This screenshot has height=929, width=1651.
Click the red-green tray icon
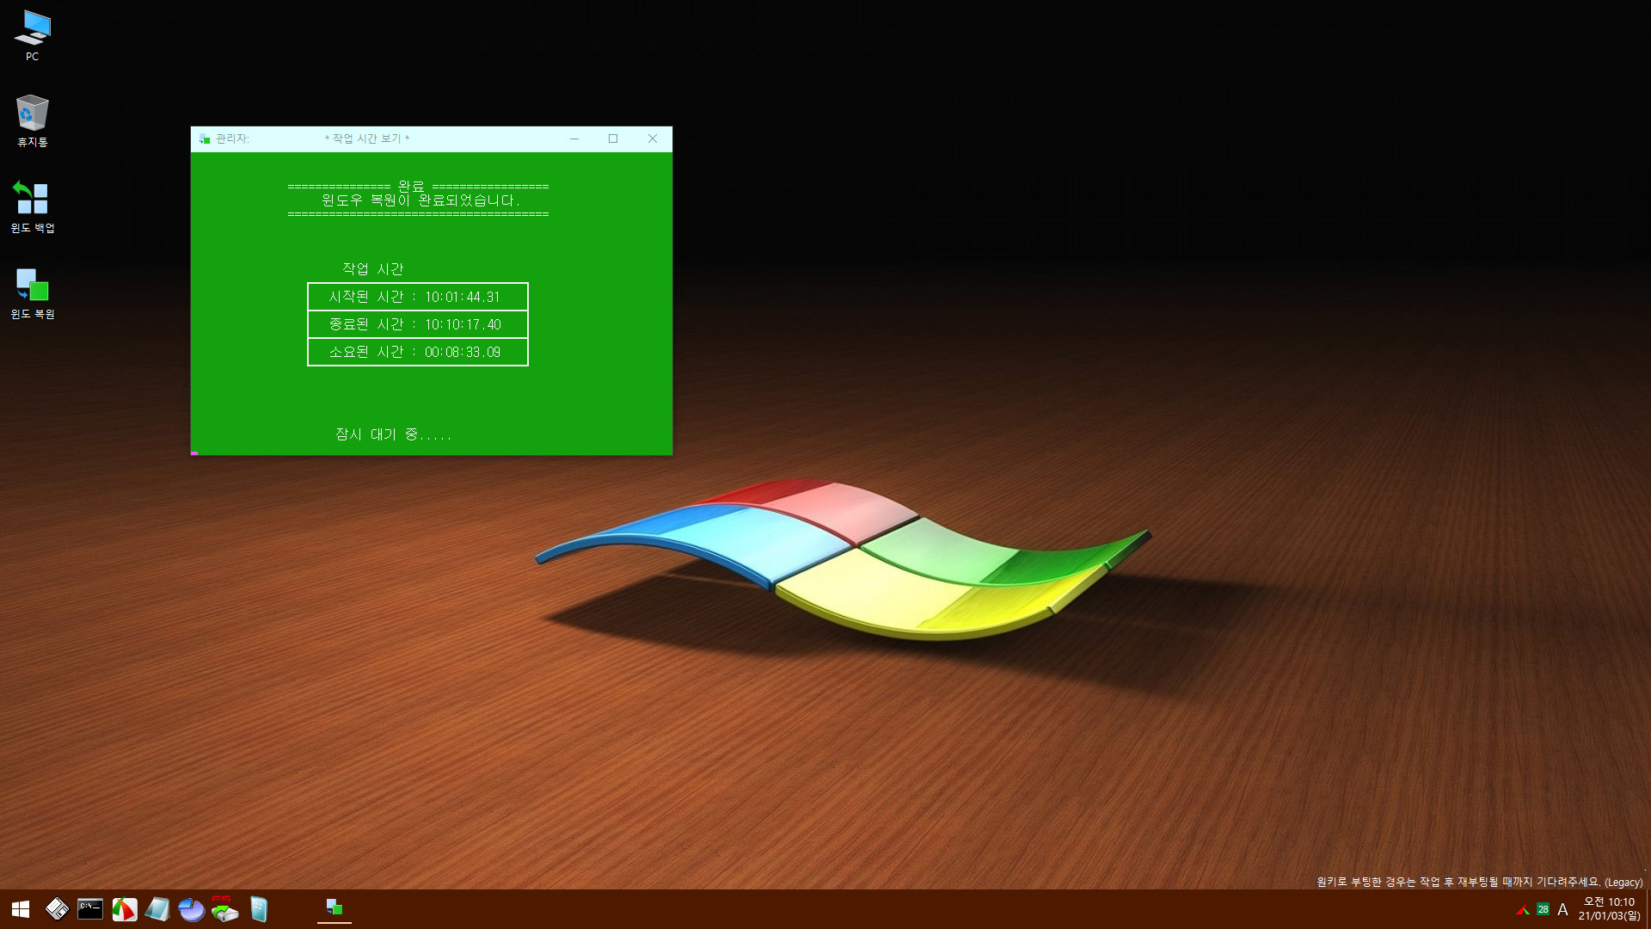1523,910
